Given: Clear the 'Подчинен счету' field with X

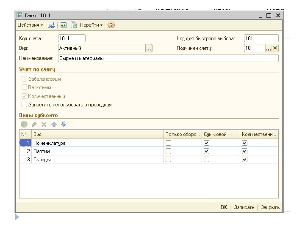Looking at the screenshot, I should click(x=275, y=48).
